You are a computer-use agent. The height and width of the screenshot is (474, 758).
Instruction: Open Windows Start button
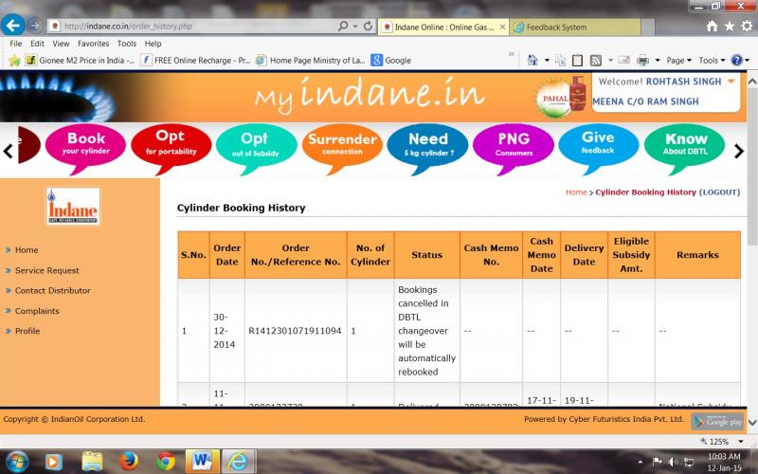[17, 462]
